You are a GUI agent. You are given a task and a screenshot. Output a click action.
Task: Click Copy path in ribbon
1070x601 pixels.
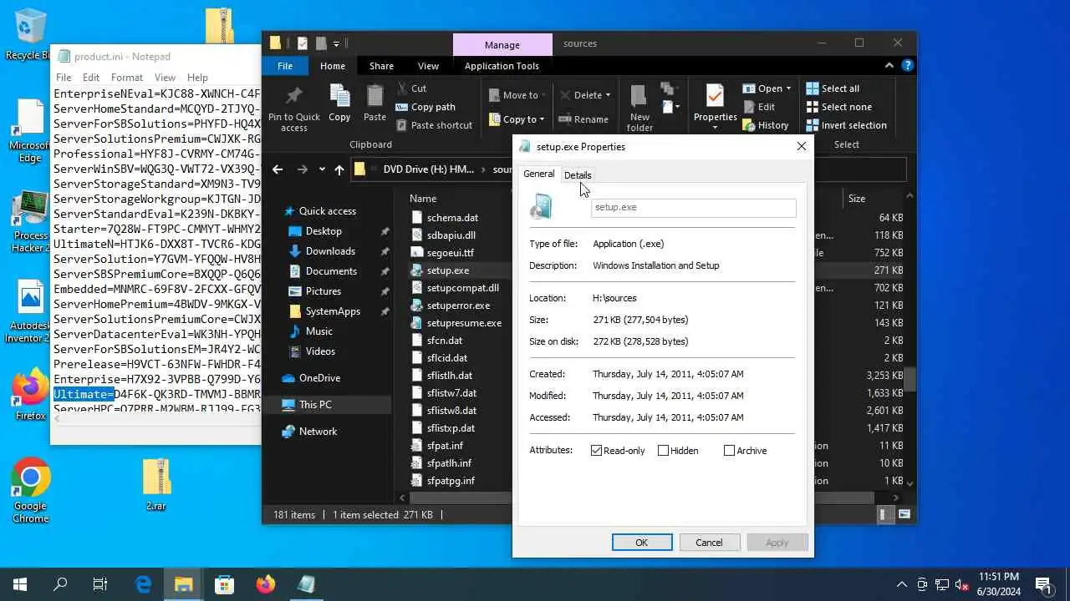click(425, 107)
